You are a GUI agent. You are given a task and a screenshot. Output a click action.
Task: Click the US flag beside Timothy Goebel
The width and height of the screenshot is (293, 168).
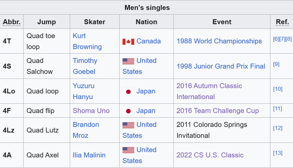click(x=128, y=61)
